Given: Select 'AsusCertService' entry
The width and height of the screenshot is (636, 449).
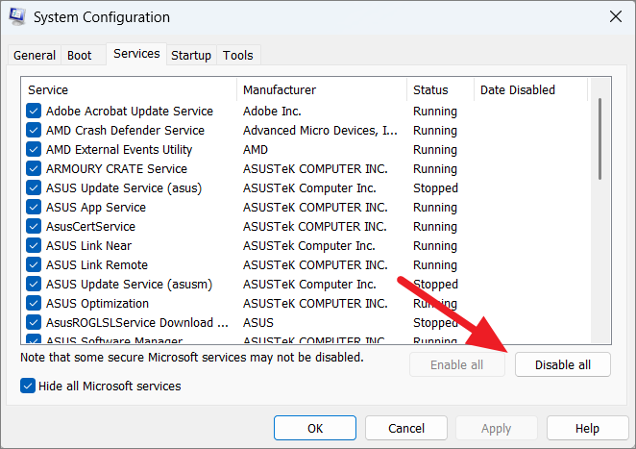Looking at the screenshot, I should tap(90, 226).
